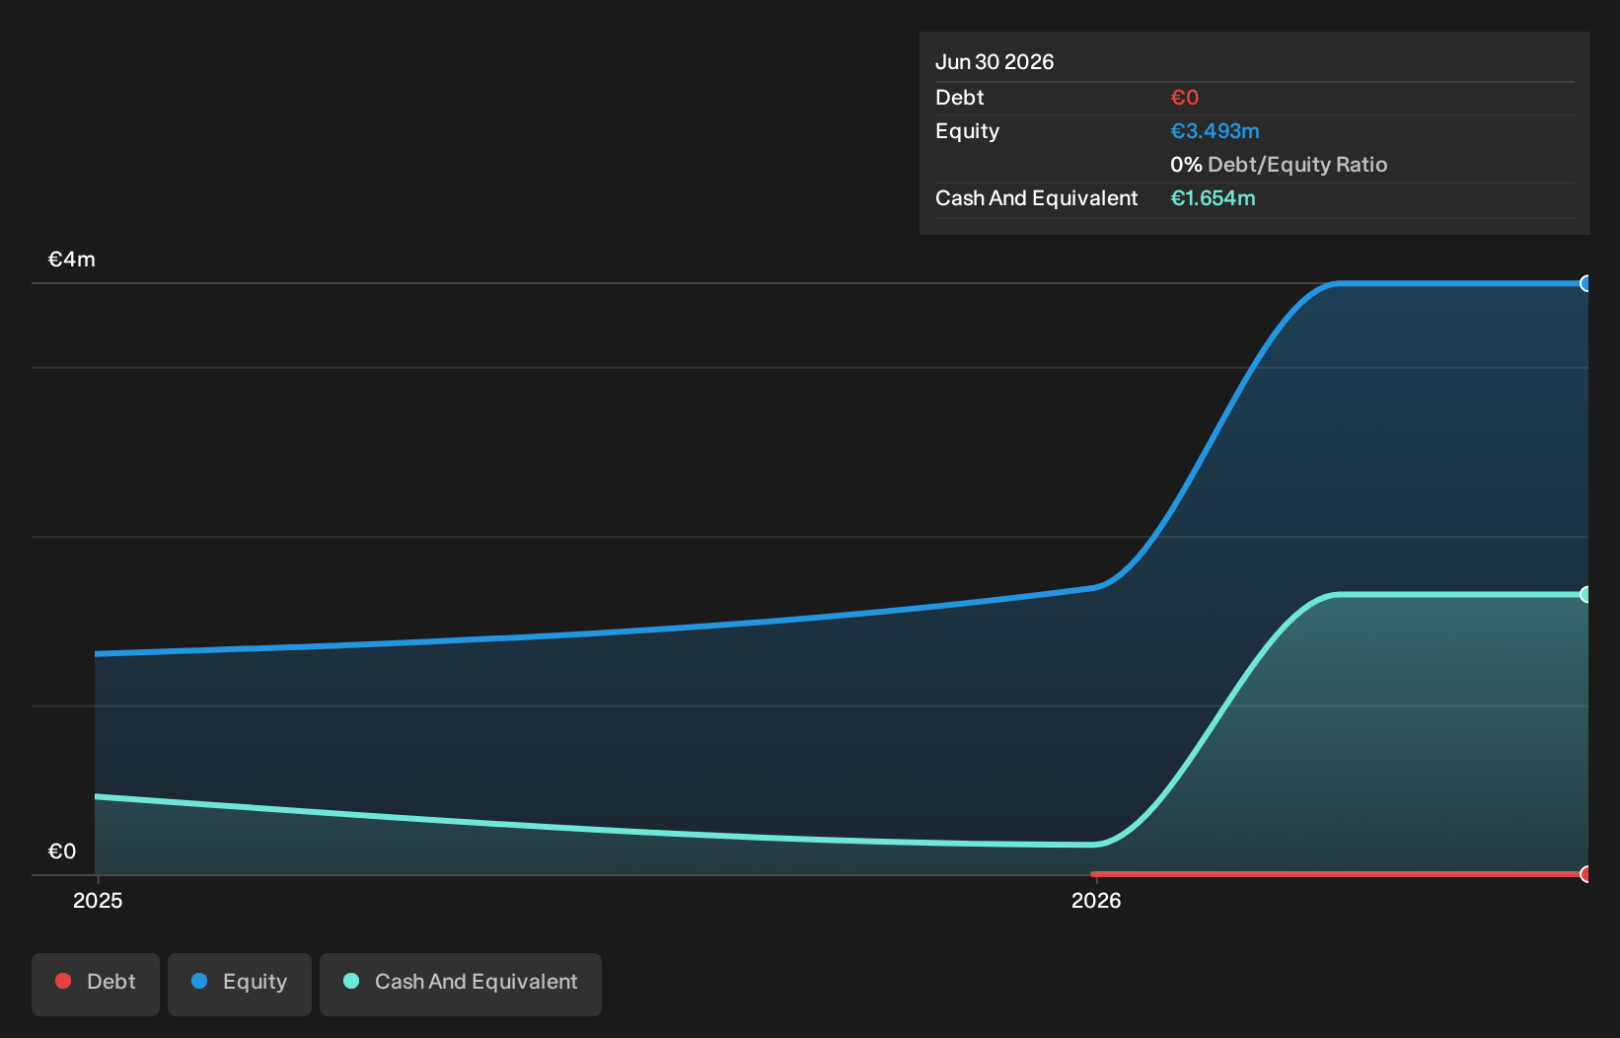Viewport: 1620px width, 1038px height.
Task: Click the 0% Debt/Equity Ratio text
Action: coord(1279,165)
